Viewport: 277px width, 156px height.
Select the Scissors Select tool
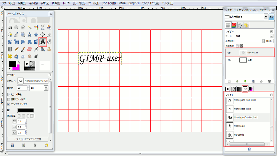click(x=43, y=27)
